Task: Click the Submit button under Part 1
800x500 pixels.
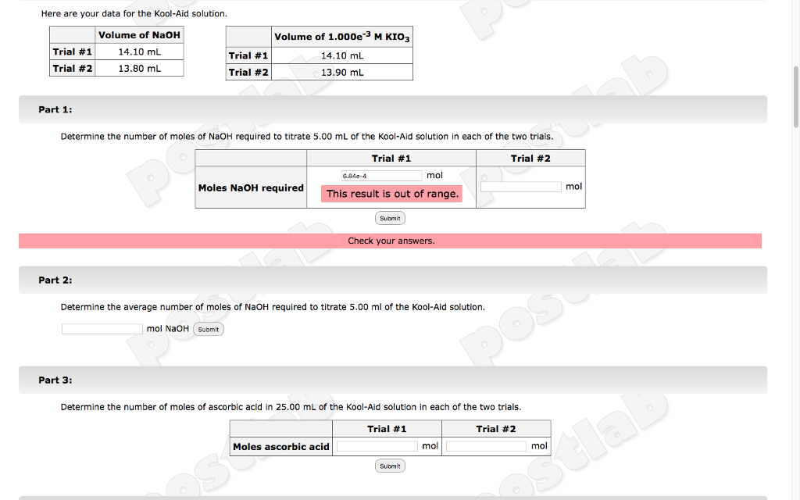Action: pyautogui.click(x=390, y=218)
